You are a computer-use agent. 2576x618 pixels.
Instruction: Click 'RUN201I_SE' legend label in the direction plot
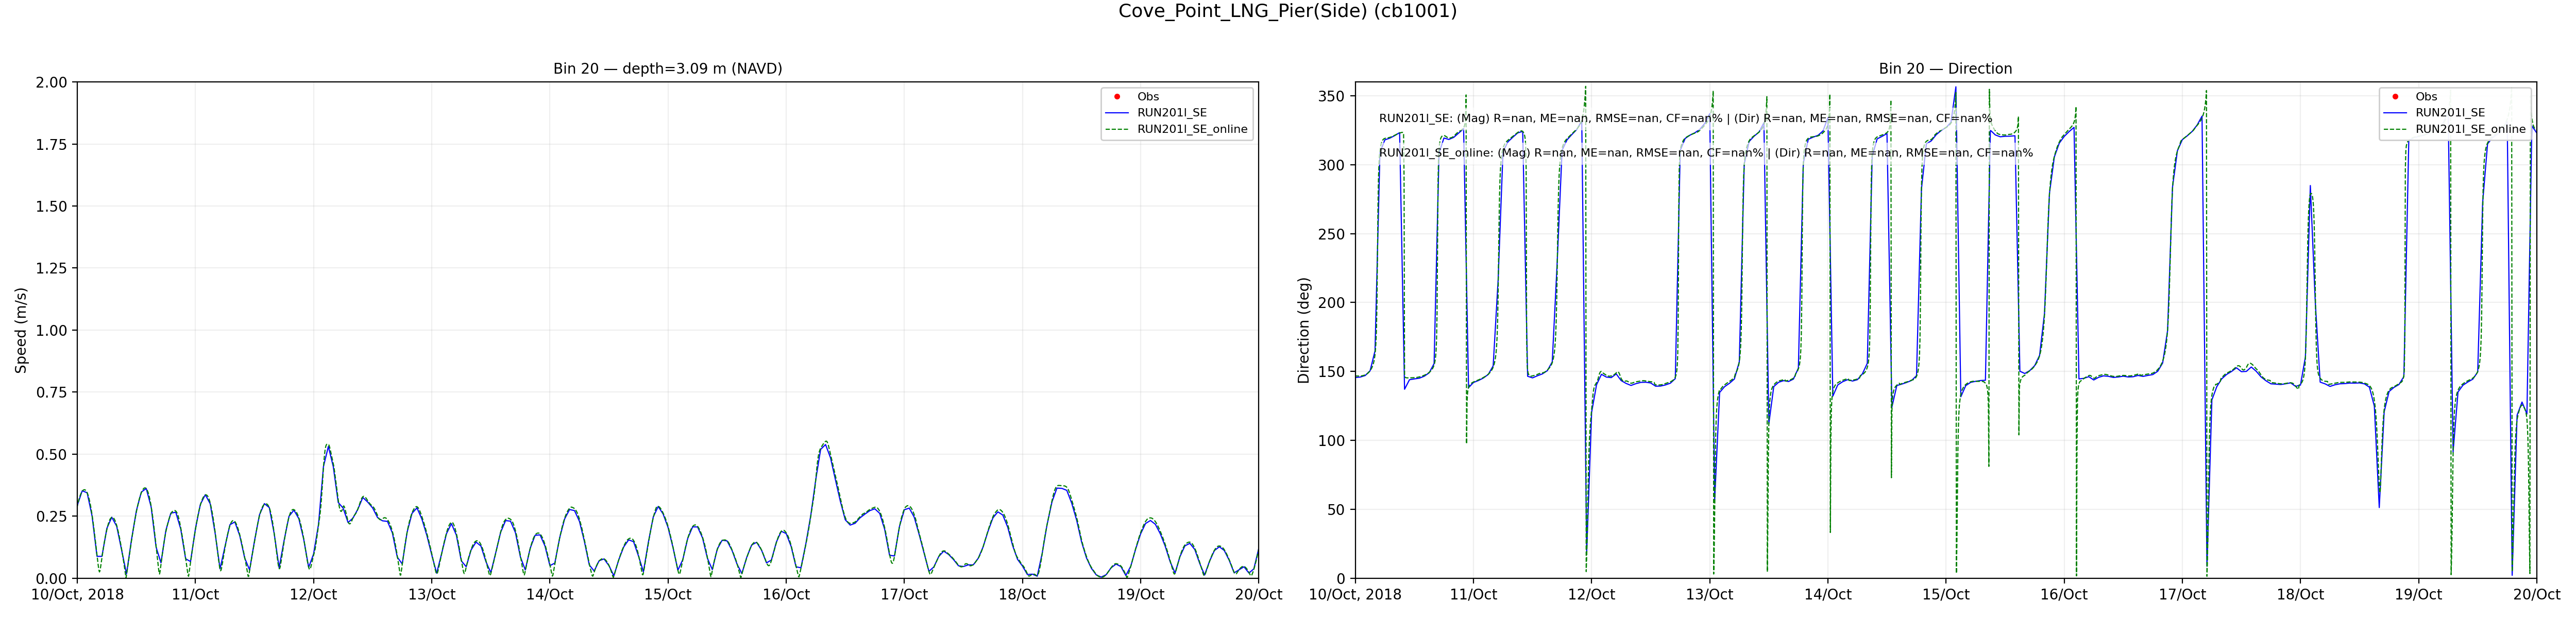point(2450,113)
